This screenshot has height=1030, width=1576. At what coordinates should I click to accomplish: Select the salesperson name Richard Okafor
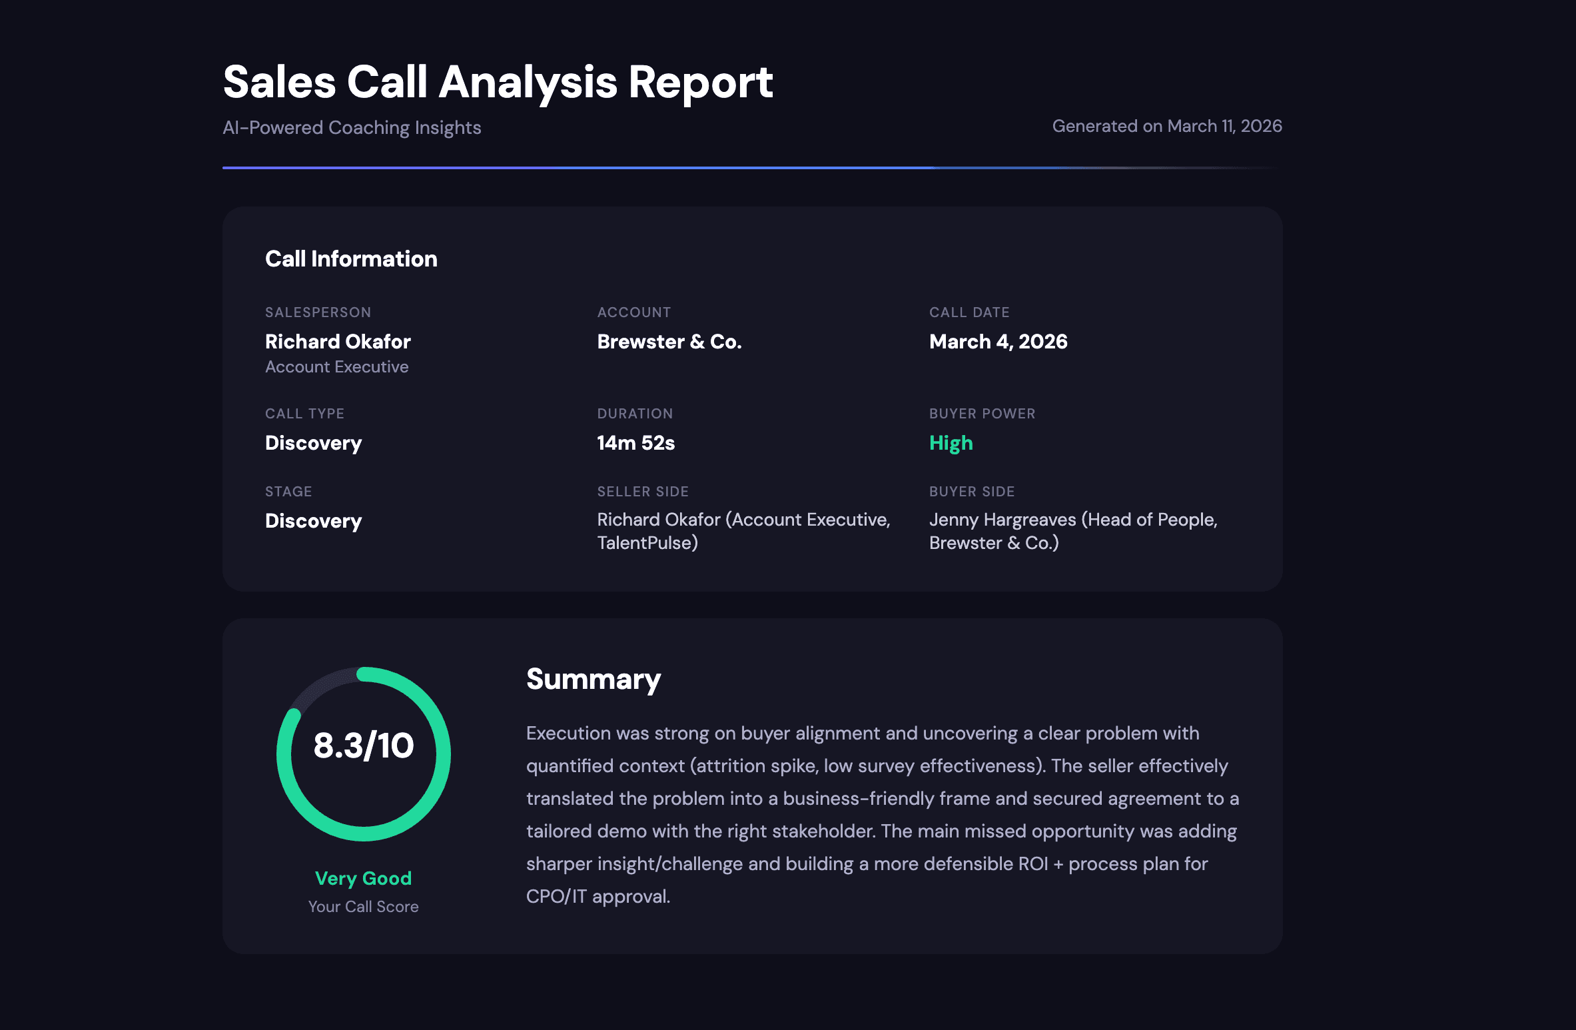[338, 341]
